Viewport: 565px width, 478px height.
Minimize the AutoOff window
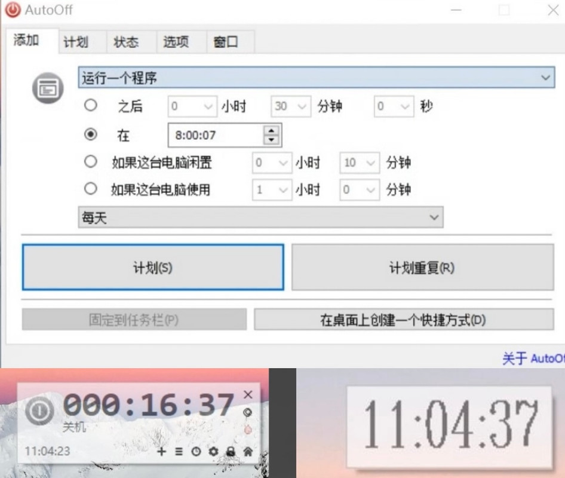click(x=456, y=10)
